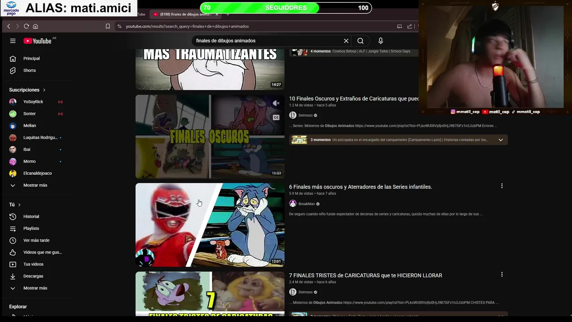Play the Courage thumbnail with yellow 7
This screenshot has width=572, height=322.
point(210,294)
